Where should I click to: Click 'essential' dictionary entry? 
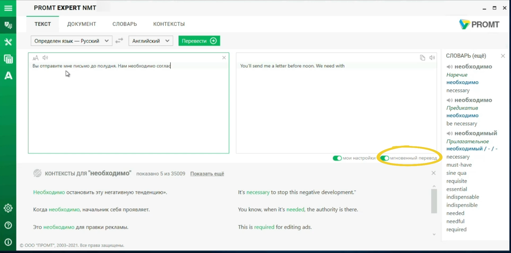pos(457,189)
